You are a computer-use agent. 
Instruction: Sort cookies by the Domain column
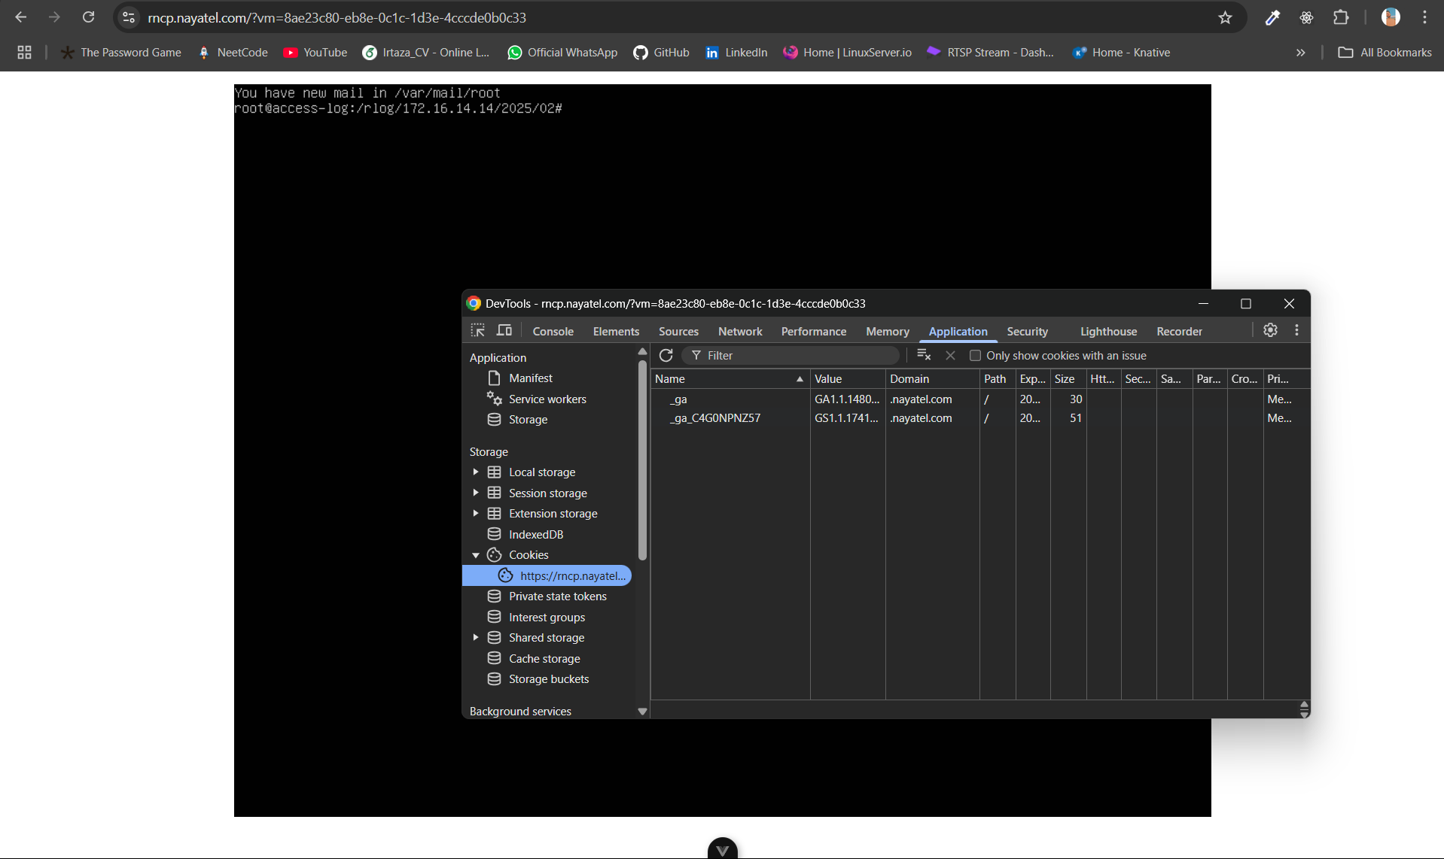point(932,378)
